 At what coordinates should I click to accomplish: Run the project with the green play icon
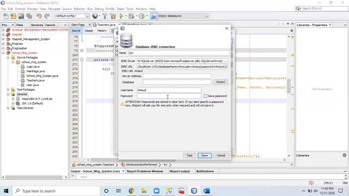click(121, 16)
